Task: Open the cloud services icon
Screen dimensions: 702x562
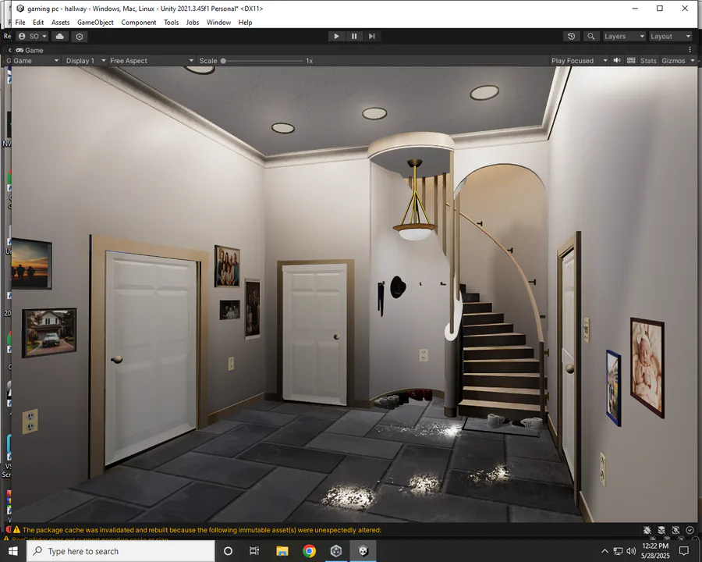Action: (60, 37)
